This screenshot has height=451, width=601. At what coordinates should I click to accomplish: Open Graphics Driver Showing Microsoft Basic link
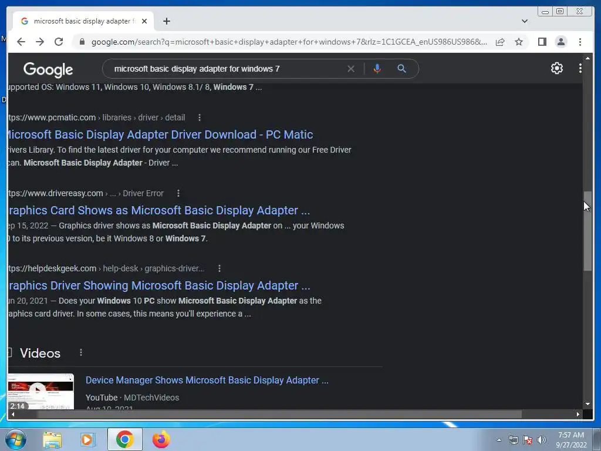(159, 286)
